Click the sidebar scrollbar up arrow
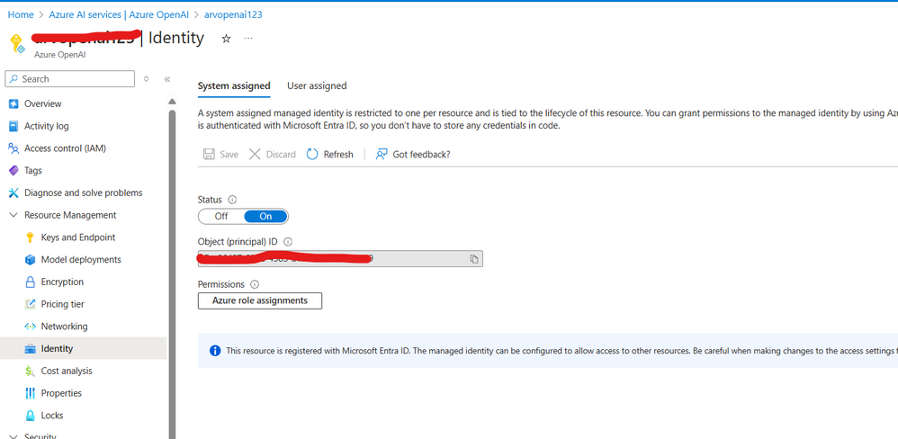This screenshot has width=898, height=439. [172, 102]
